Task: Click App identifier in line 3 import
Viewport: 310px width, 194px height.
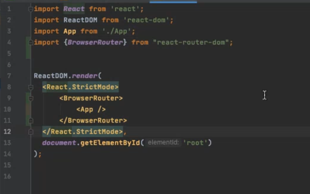Action: tap(70, 31)
